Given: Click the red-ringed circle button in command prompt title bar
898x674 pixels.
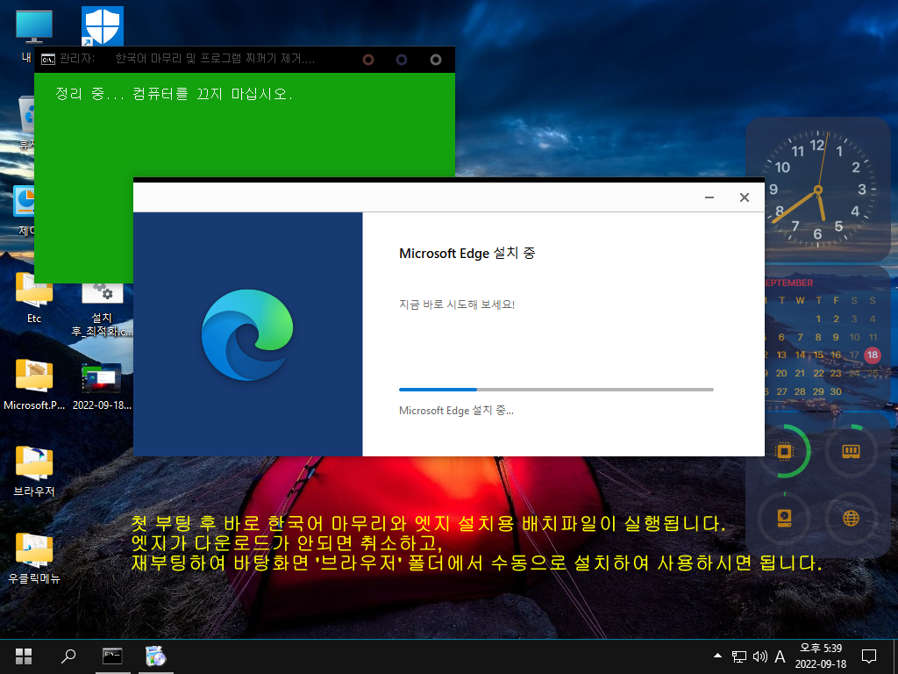Looking at the screenshot, I should [368, 60].
